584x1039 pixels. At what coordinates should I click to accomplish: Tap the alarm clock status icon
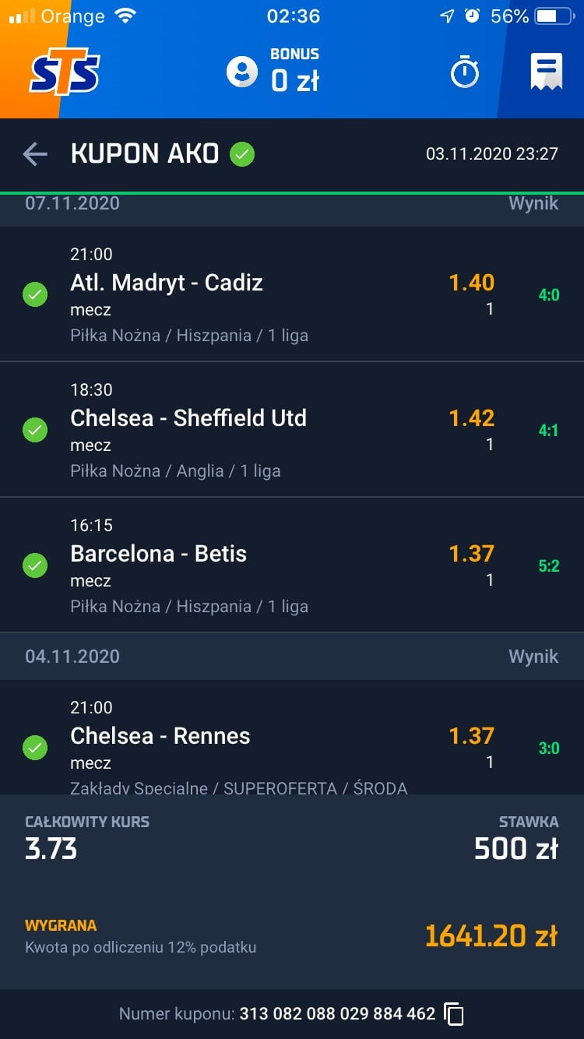472,16
